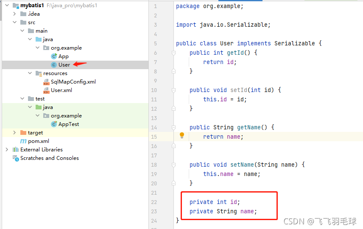Toggle fold marker at line 8
Viewport: 363px width, 229px height.
[x=173, y=71]
